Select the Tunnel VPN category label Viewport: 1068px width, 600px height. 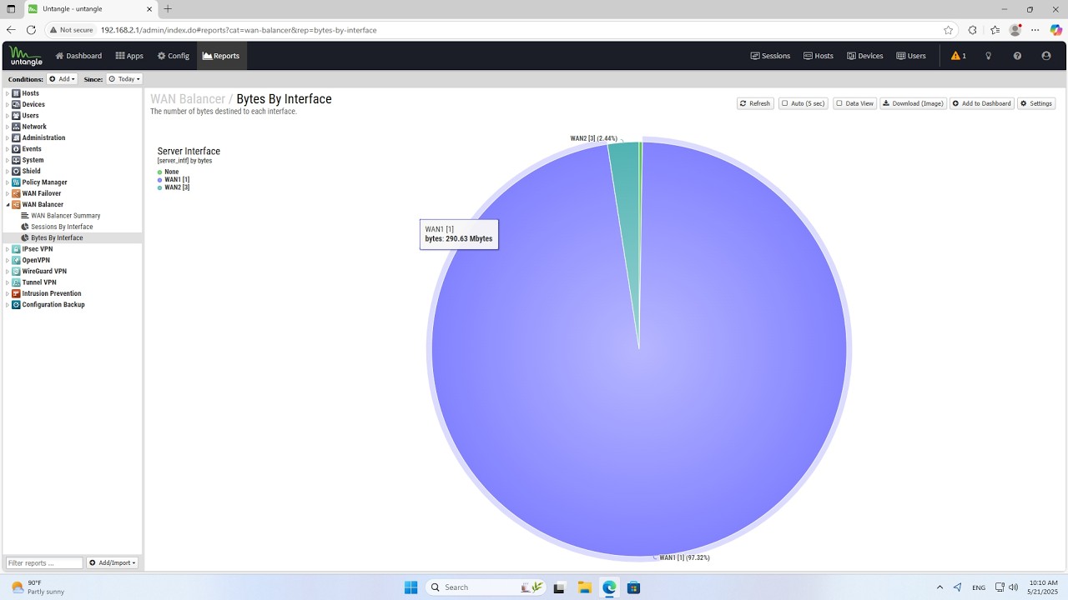click(x=39, y=282)
